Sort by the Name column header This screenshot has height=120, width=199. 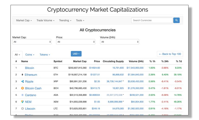pos(24,61)
